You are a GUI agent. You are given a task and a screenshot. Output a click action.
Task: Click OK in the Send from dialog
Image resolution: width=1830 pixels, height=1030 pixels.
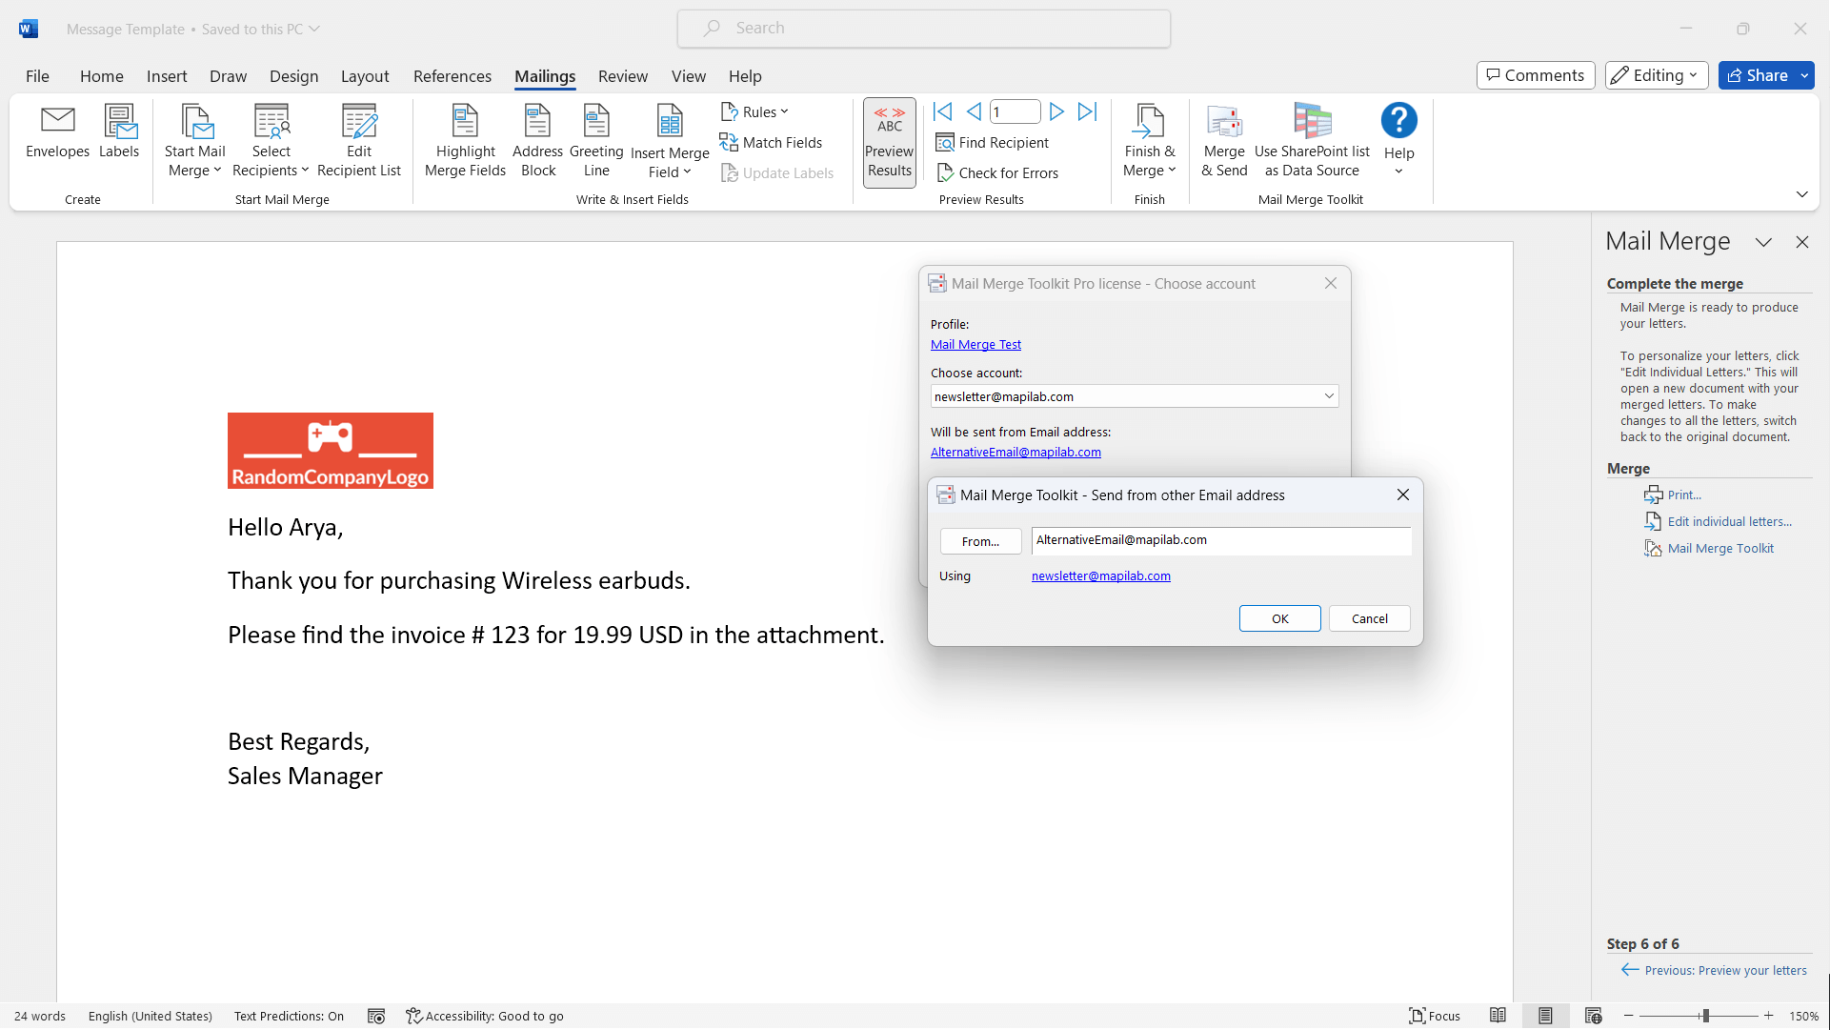pos(1279,617)
